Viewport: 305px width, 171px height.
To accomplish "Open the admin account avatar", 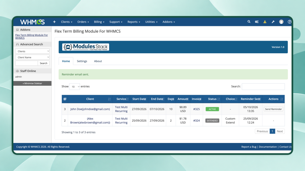I will [281, 22].
